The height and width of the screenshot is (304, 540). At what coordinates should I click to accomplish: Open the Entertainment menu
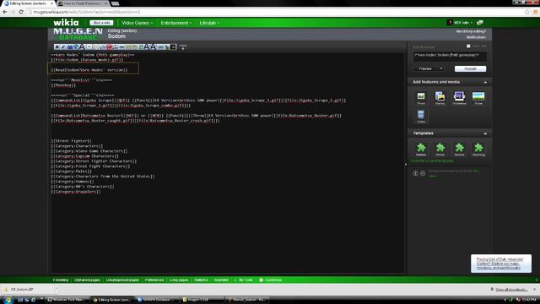pyautogui.click(x=176, y=23)
